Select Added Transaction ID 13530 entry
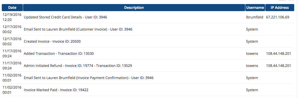299x98 pixels. [59, 54]
